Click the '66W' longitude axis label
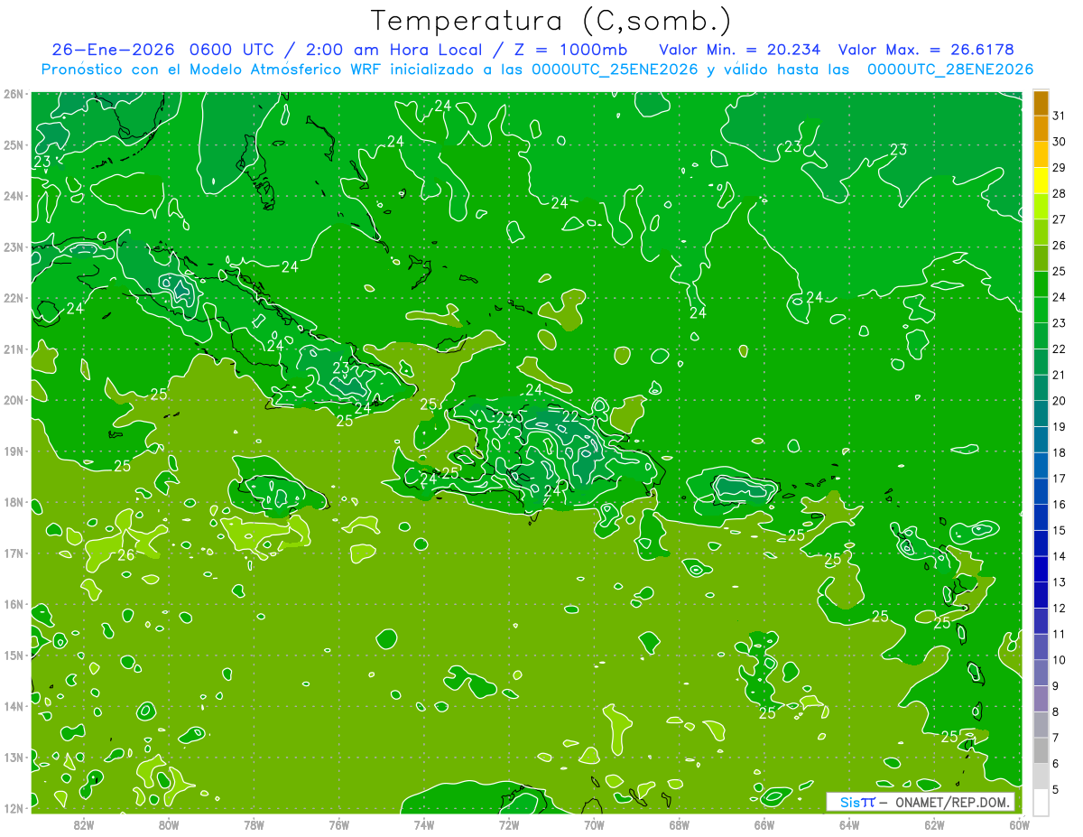 tap(764, 824)
